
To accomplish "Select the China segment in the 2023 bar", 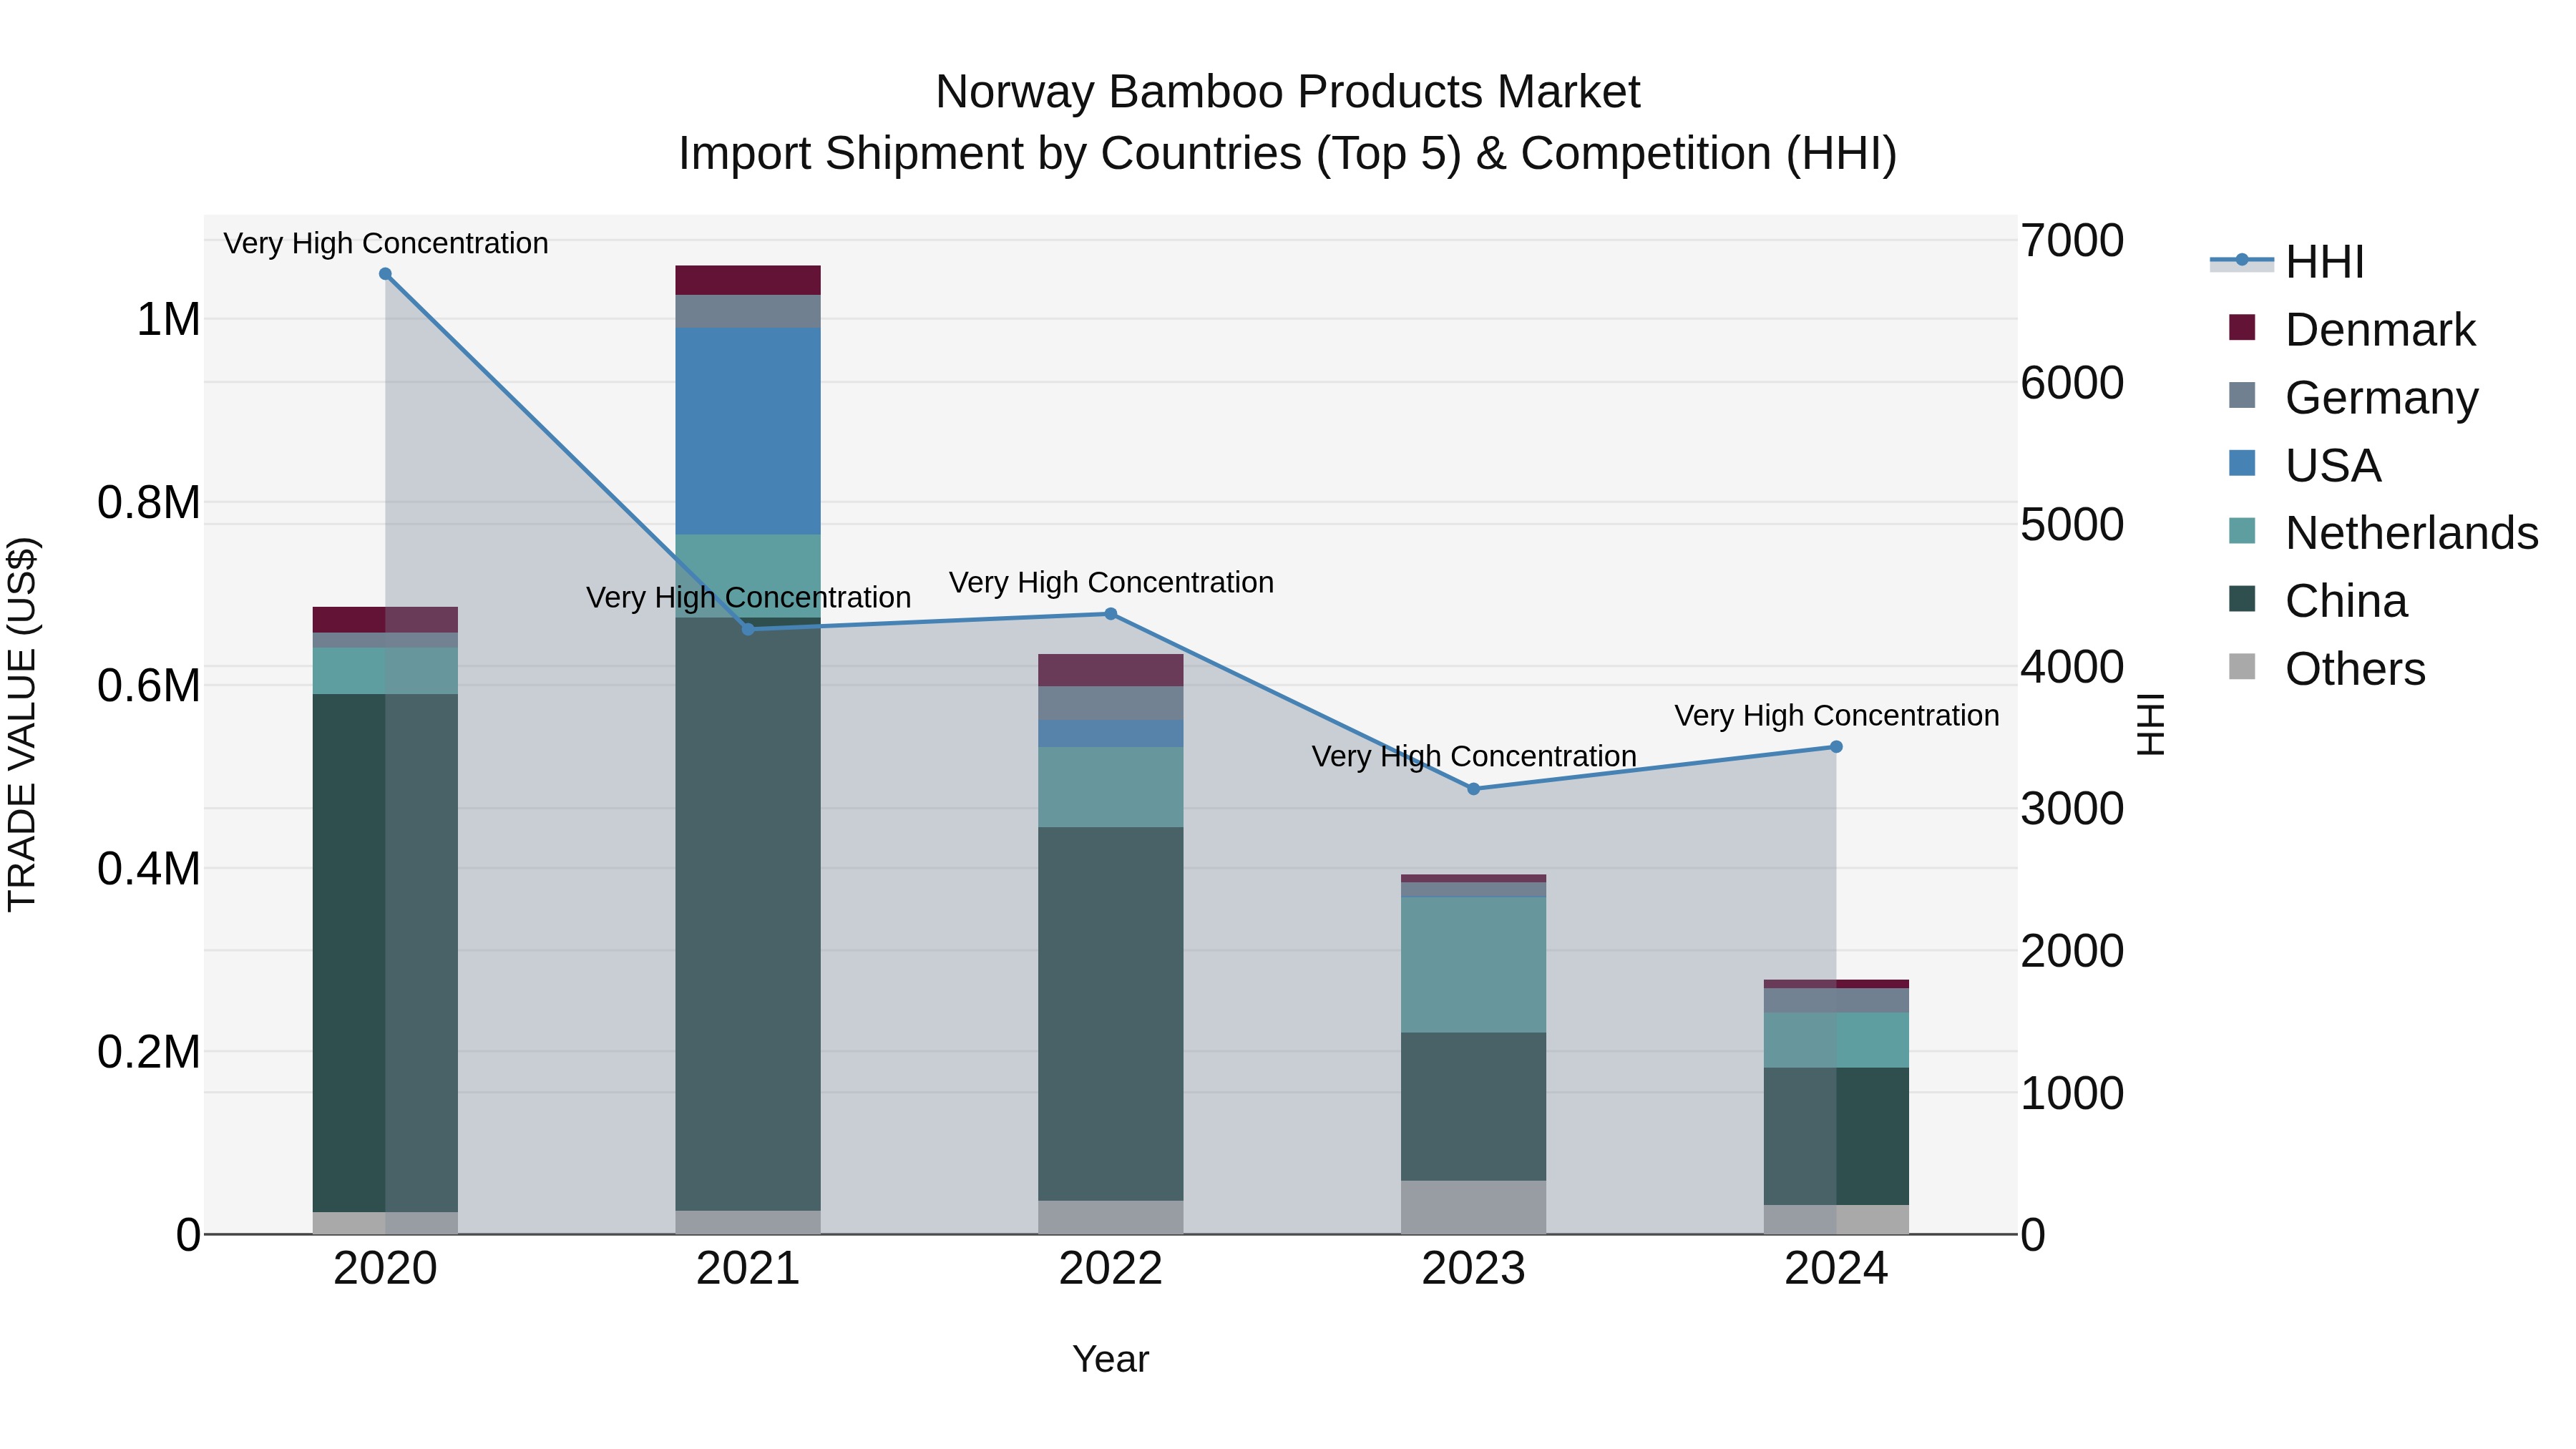I will point(1473,1107).
